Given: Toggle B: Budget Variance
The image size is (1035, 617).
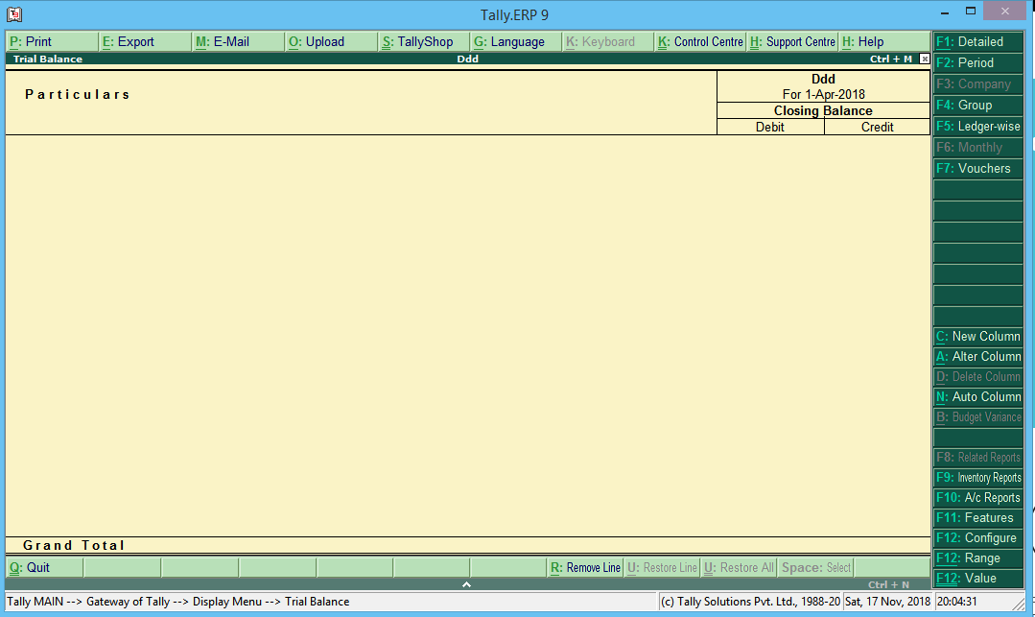Looking at the screenshot, I should (977, 416).
